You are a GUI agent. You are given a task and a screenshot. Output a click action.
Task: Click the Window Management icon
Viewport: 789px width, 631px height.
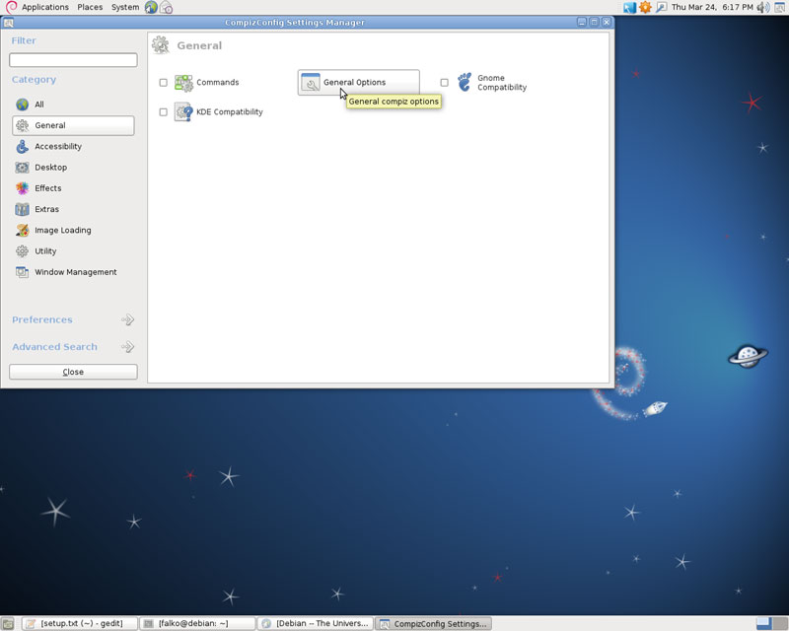pos(22,272)
